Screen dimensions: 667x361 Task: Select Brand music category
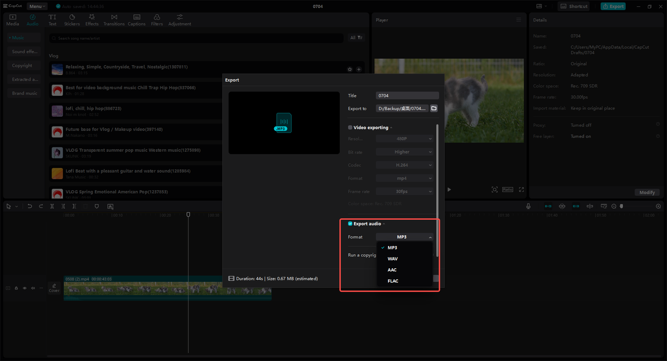point(24,93)
